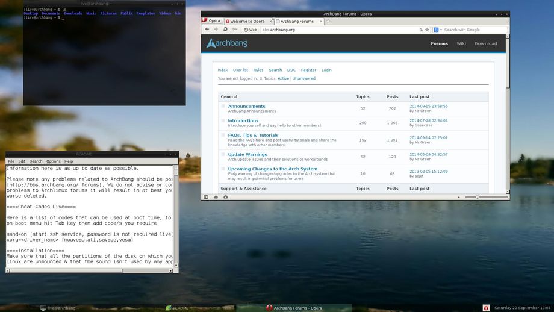Click the Opera Link cloud icon
This screenshot has width=554, height=312.
click(215, 197)
